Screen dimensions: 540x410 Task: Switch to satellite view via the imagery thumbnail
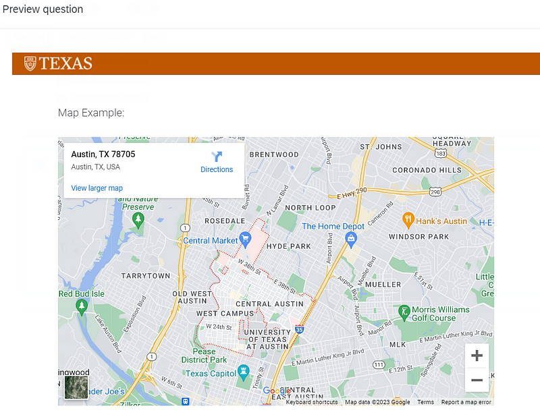76,387
